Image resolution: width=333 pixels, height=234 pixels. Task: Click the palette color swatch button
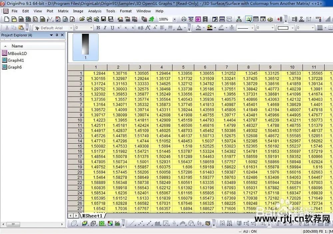tap(209, 28)
